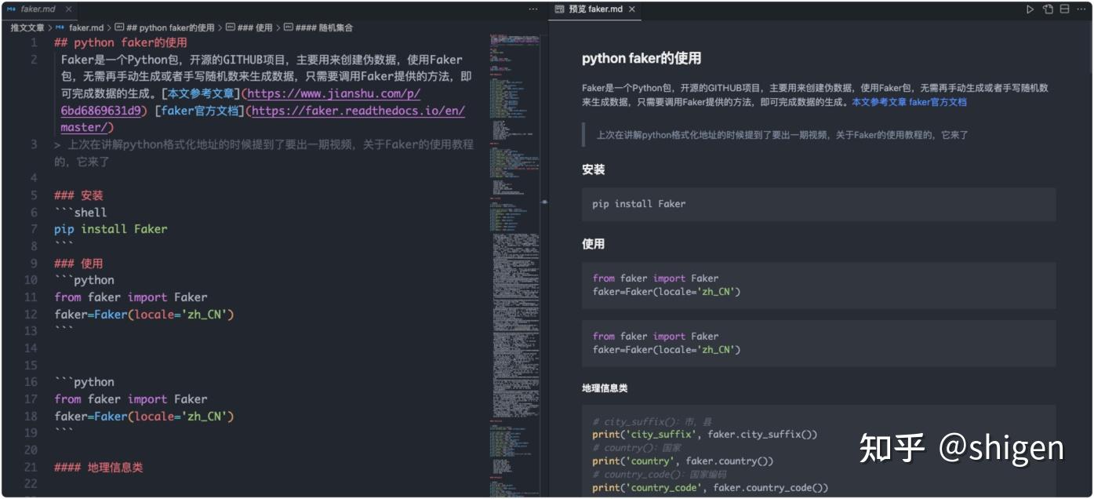Screen dimensions: 1094x499
Task: Open more actions for the preview group
Action: 1081,9
